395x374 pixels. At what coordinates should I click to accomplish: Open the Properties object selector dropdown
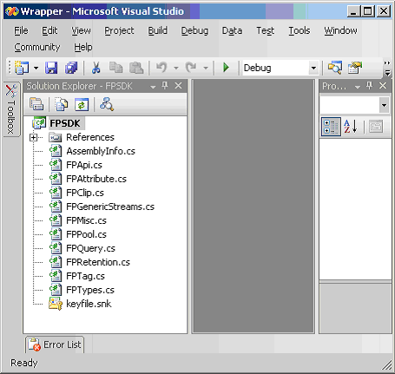pyautogui.click(x=384, y=105)
